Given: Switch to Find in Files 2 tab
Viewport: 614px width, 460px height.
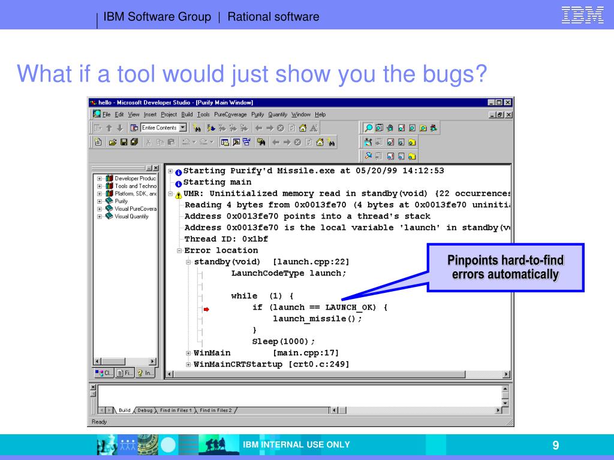Looking at the screenshot, I should (216, 410).
